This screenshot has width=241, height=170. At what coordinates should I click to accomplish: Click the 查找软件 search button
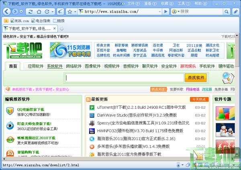click(x=196, y=78)
